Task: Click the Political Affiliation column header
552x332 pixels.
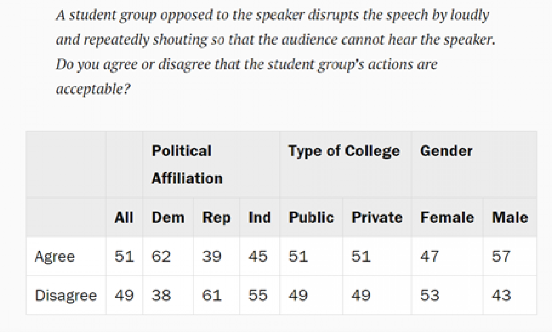Action: tap(187, 164)
